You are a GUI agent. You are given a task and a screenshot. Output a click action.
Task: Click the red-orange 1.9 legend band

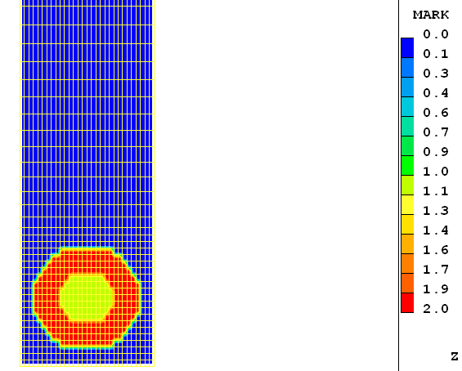click(407, 283)
